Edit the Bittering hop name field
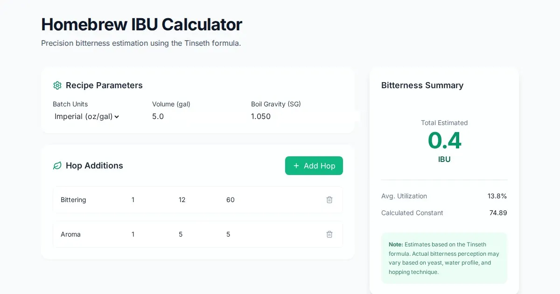560x294 pixels. 89,200
